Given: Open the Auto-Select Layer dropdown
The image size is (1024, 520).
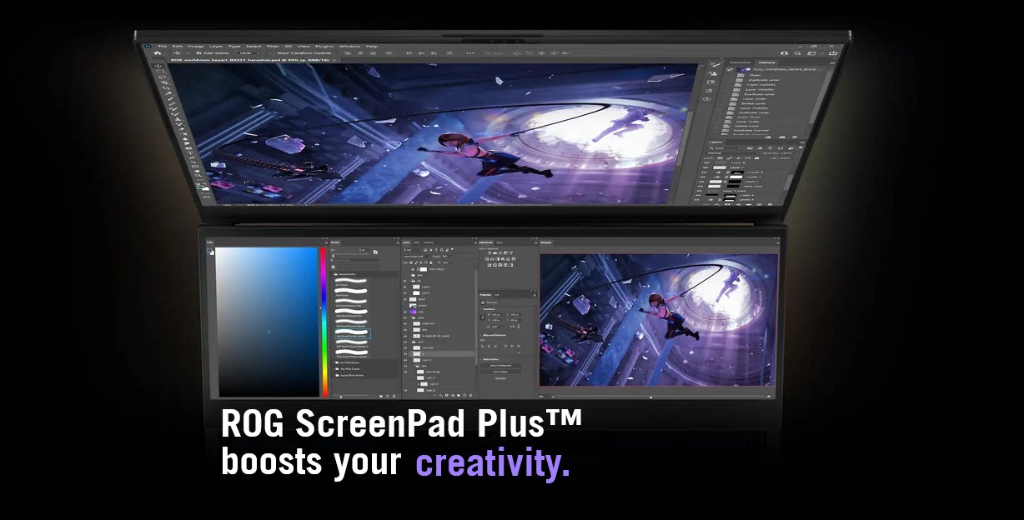Looking at the screenshot, I should pos(248,52).
